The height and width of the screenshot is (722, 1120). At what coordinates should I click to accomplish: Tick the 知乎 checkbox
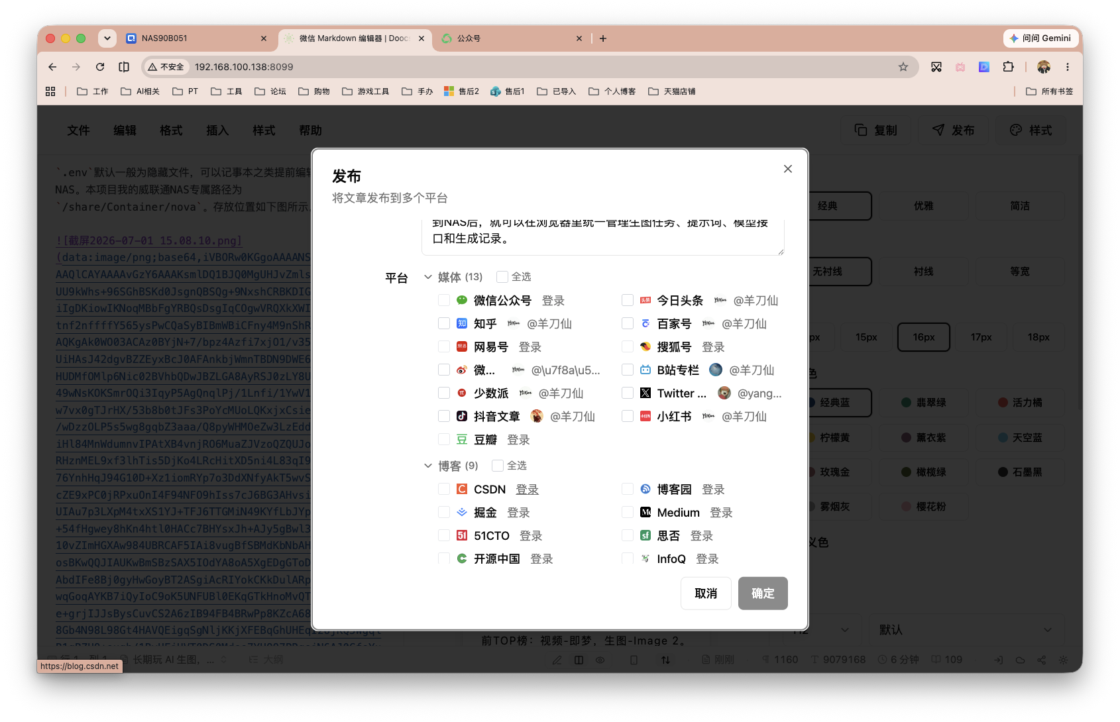coord(444,324)
